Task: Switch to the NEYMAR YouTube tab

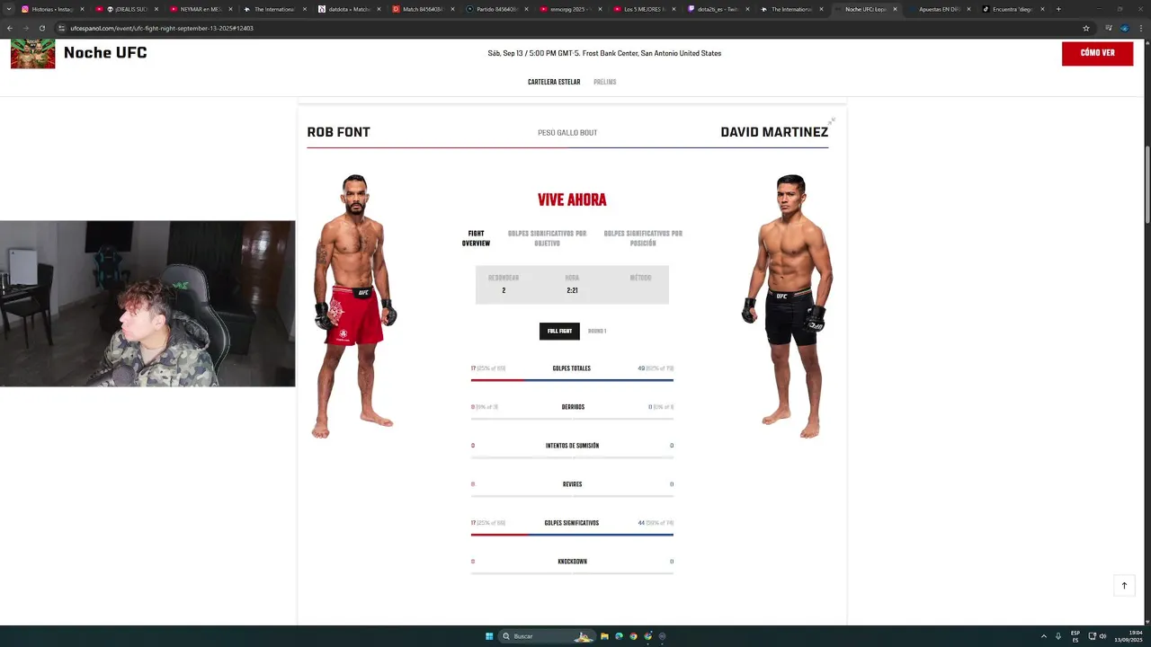Action: tap(201, 9)
